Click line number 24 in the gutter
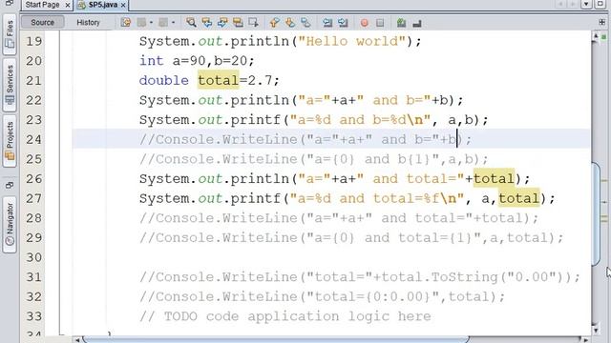This screenshot has width=611, height=343. 34,139
